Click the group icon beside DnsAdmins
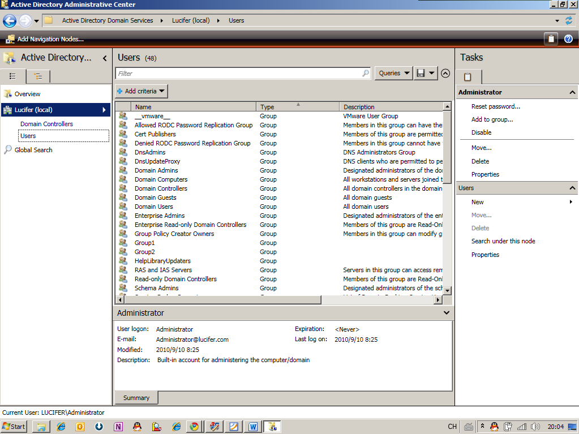Screen dimensions: 579x434 [x=123, y=152]
